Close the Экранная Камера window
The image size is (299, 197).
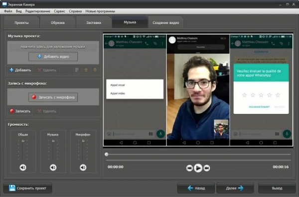(294, 4)
